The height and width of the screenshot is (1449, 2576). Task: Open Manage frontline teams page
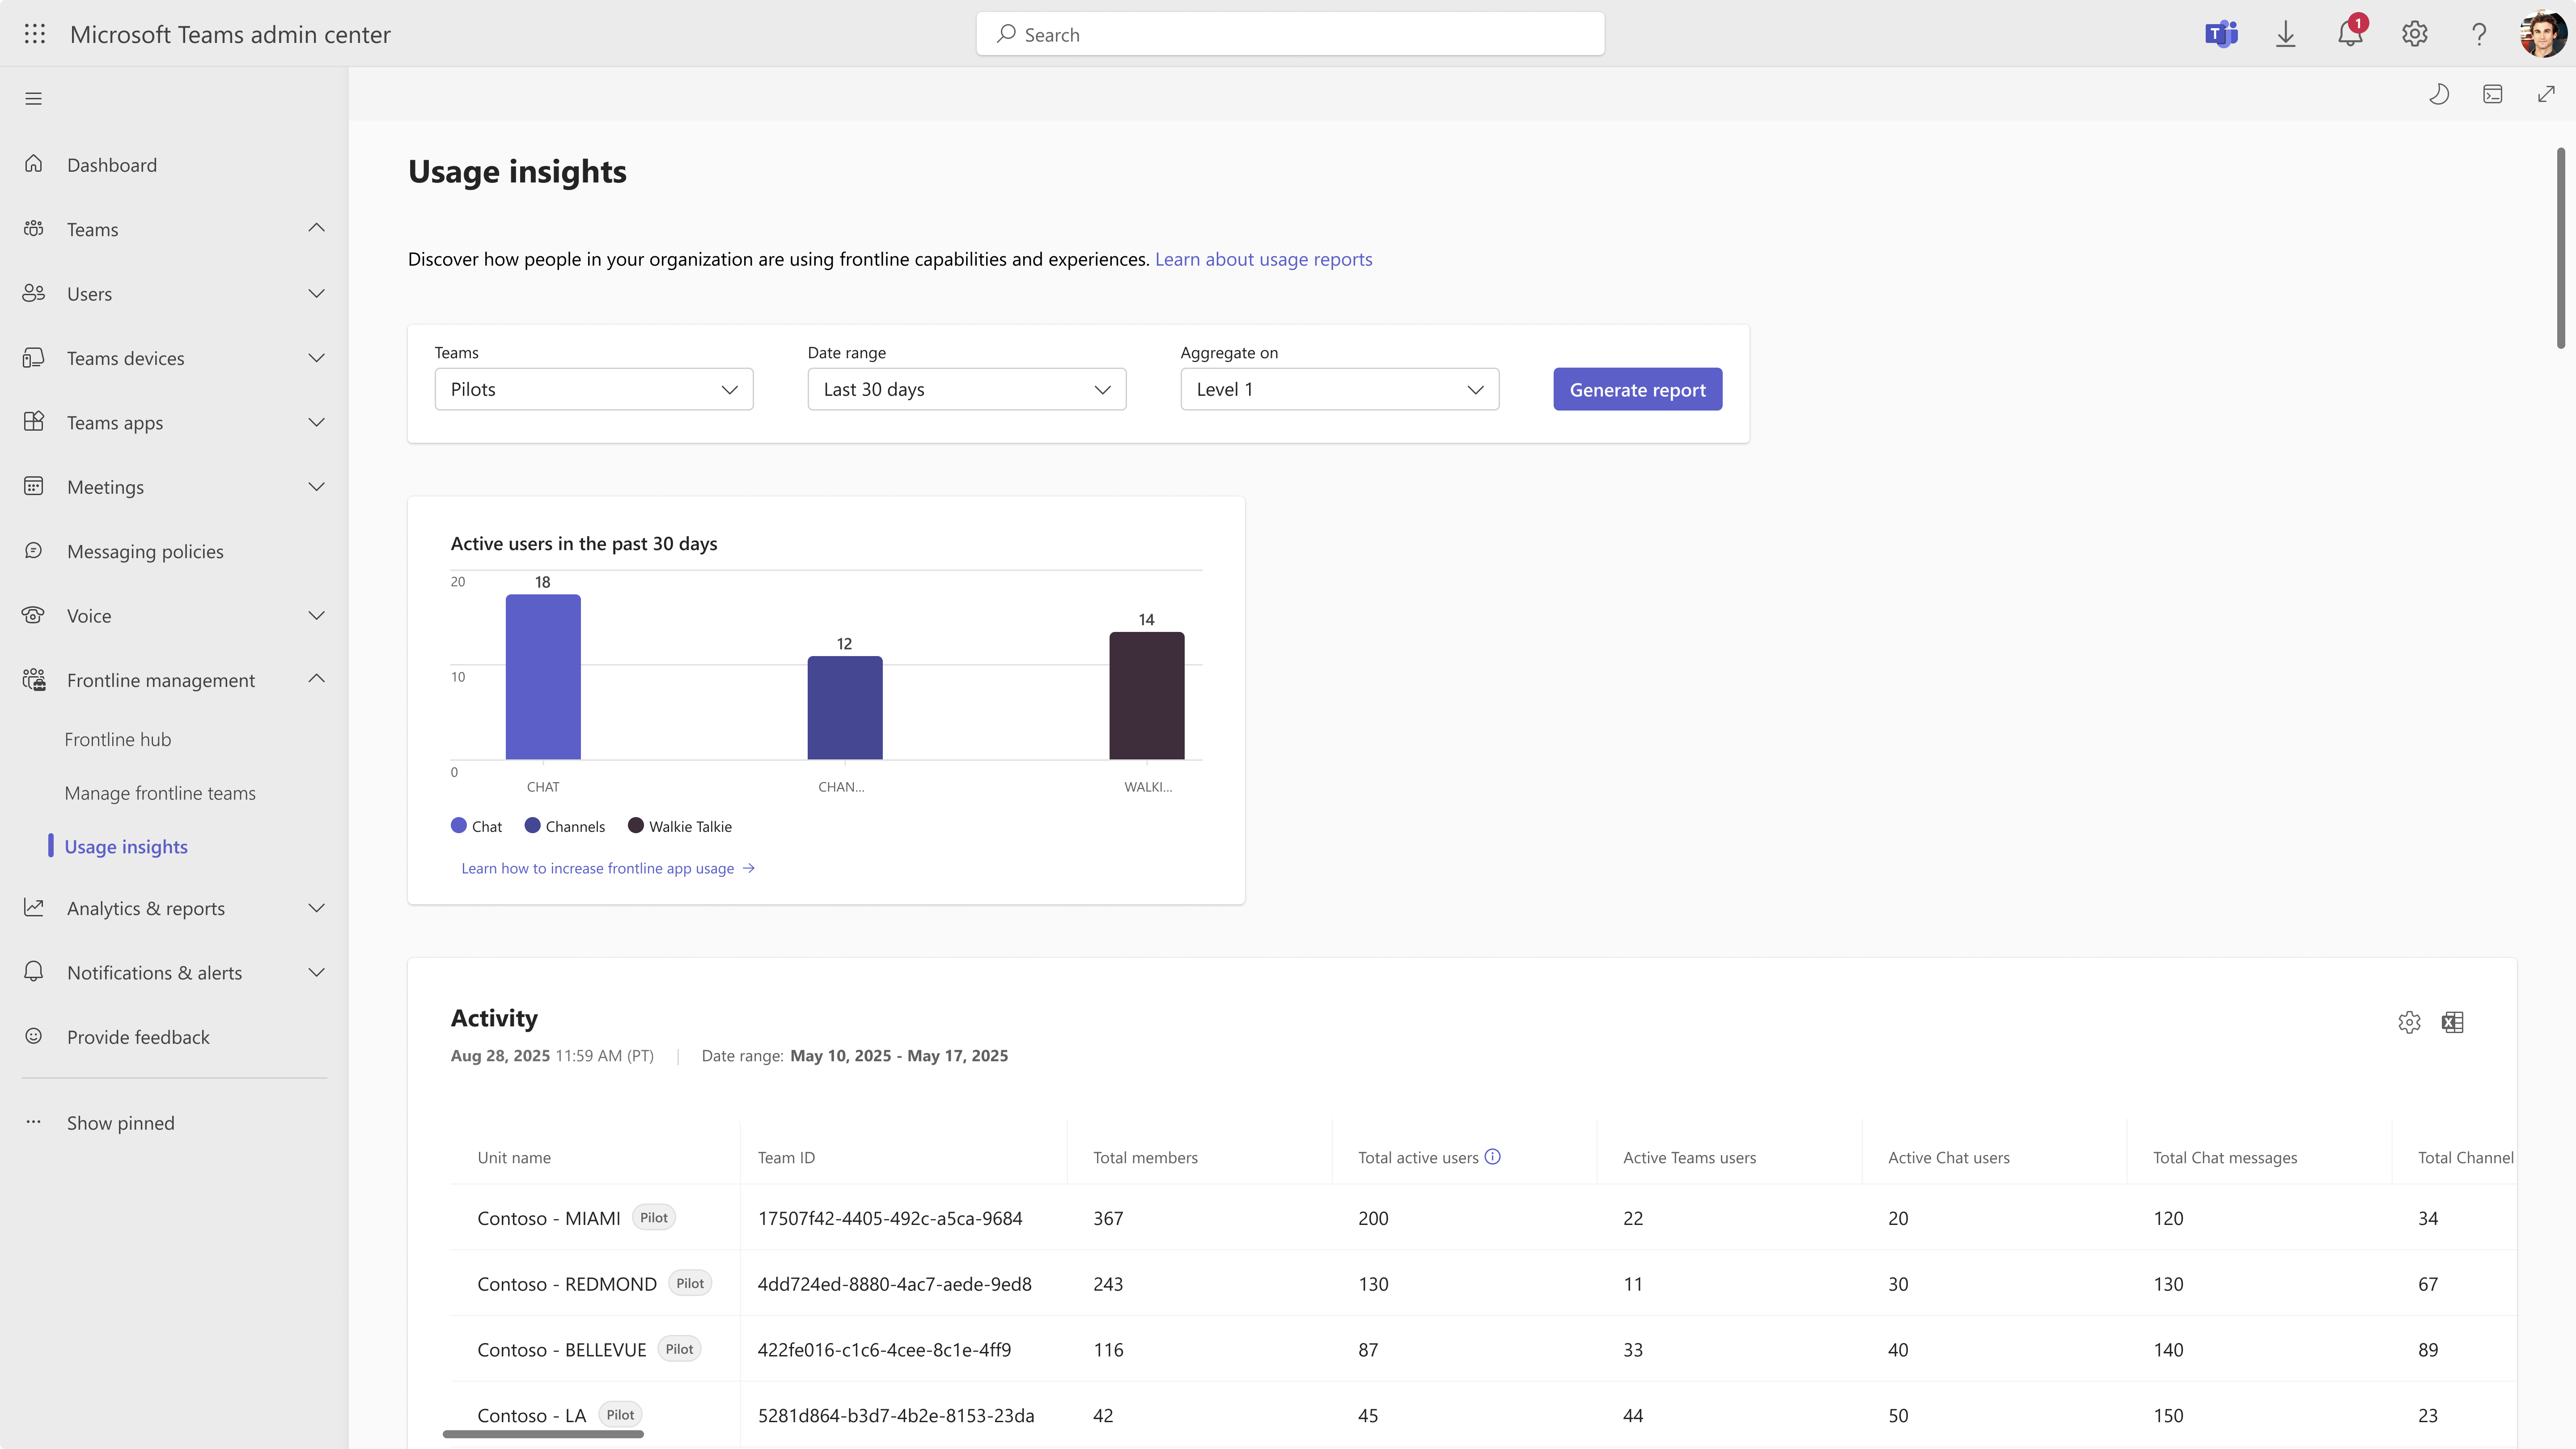pos(160,793)
